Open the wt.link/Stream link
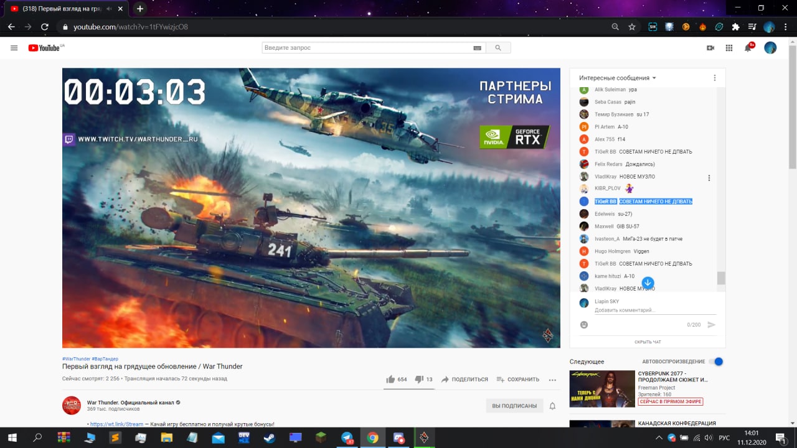 (117, 424)
